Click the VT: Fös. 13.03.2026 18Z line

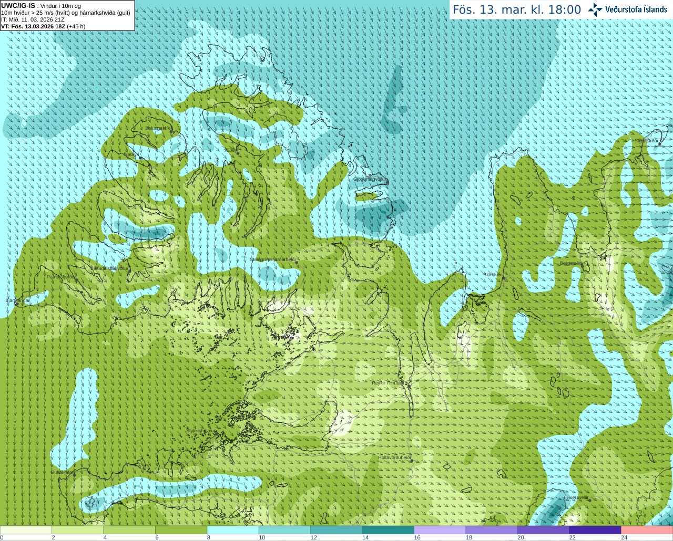click(43, 26)
